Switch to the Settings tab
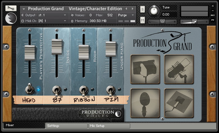219x133 pixels. point(66,126)
